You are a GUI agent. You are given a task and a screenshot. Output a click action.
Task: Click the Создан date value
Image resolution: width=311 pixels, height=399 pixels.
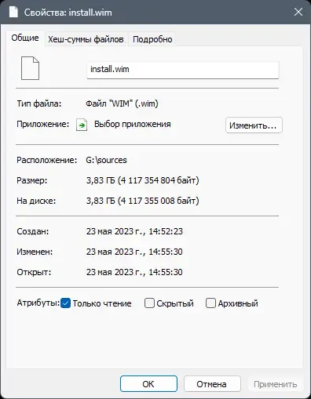click(x=134, y=231)
